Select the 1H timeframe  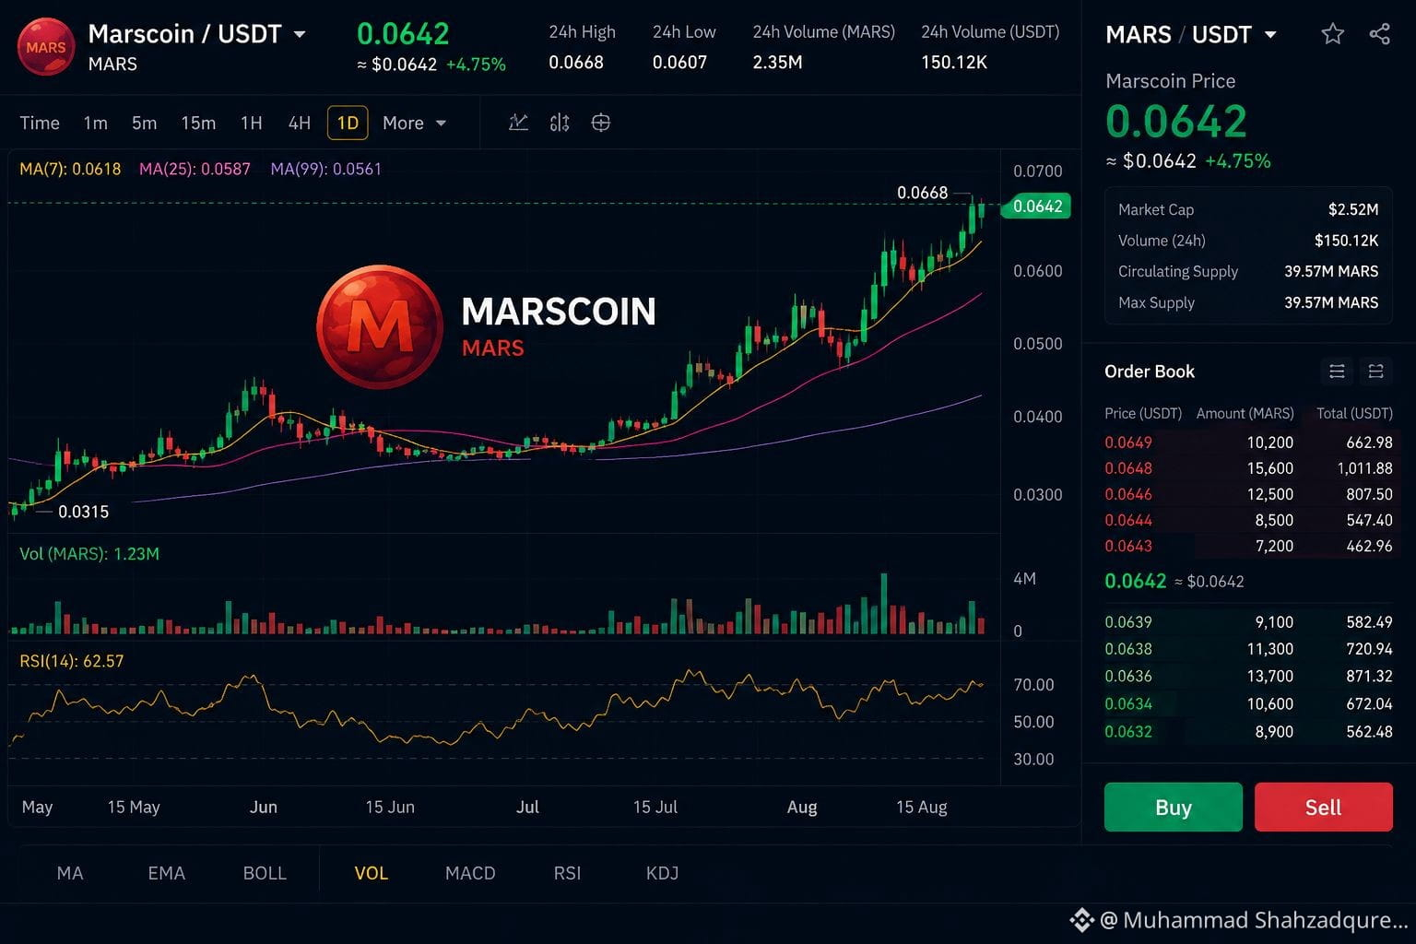tap(251, 123)
